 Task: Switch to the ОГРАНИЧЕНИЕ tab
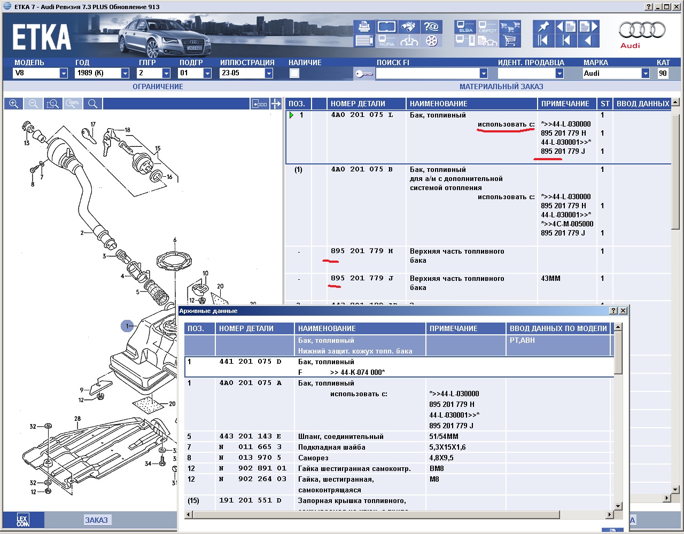158,87
